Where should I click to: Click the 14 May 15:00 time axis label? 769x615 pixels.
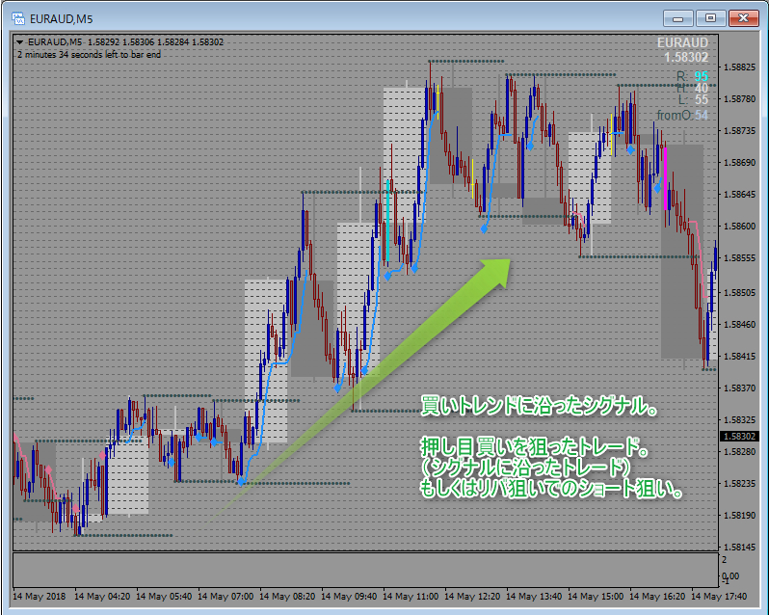tap(596, 597)
